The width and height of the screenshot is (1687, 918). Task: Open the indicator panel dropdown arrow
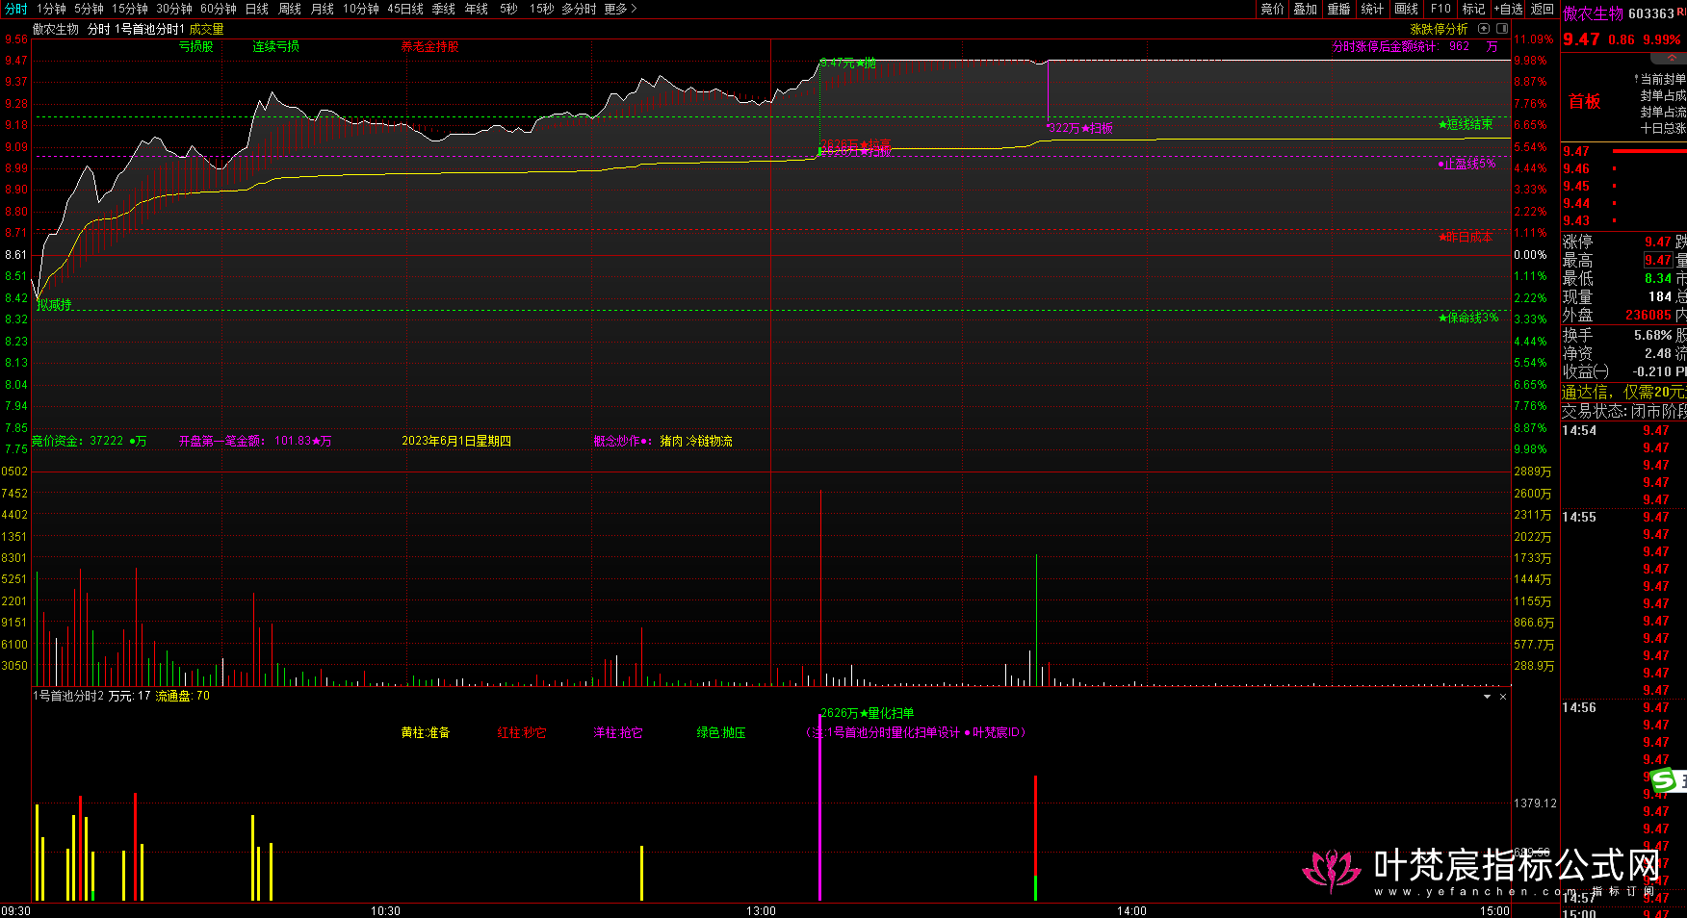(1488, 696)
